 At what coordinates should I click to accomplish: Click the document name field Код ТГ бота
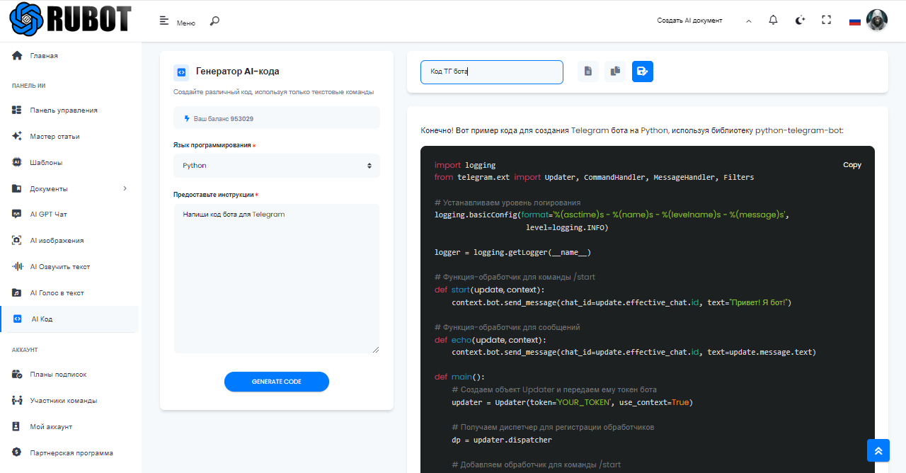492,72
